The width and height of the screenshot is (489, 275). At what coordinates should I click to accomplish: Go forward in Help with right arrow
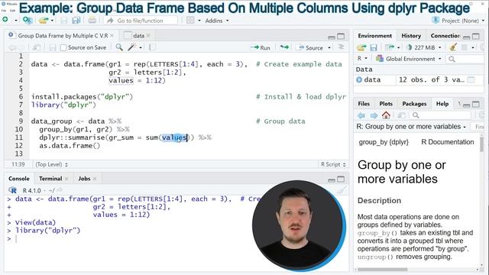point(374,115)
